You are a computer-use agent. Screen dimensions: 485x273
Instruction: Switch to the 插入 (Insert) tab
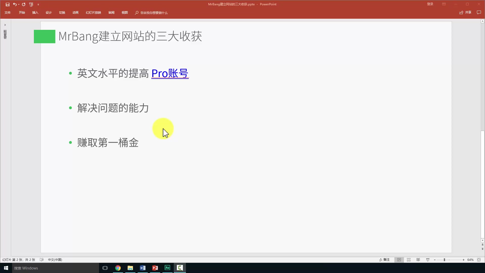click(35, 12)
